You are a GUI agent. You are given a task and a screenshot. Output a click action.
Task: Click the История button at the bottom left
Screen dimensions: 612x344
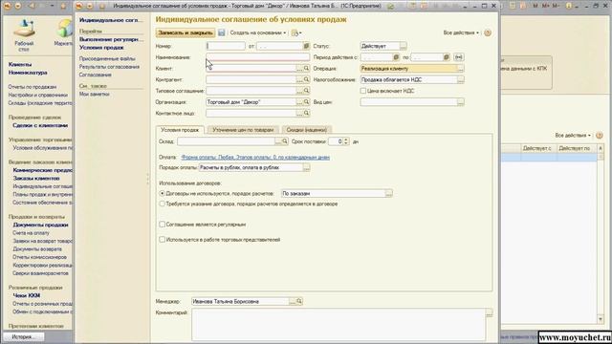pyautogui.click(x=23, y=337)
